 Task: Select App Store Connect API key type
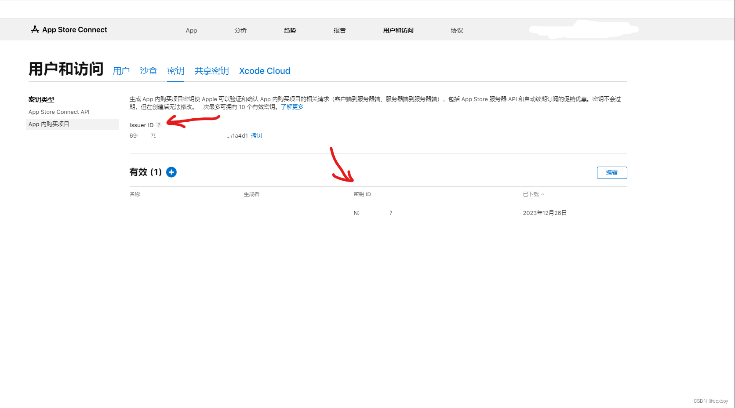(x=59, y=112)
